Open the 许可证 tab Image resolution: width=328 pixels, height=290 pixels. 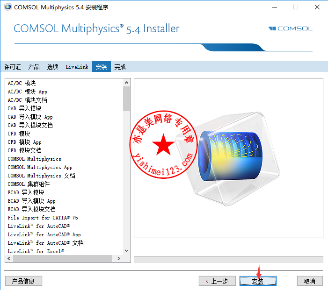tap(13, 67)
